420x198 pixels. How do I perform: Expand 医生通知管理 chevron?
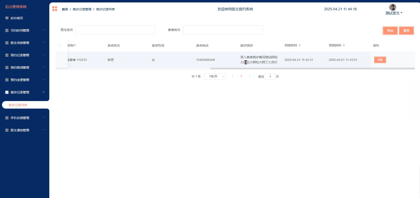tap(44, 130)
